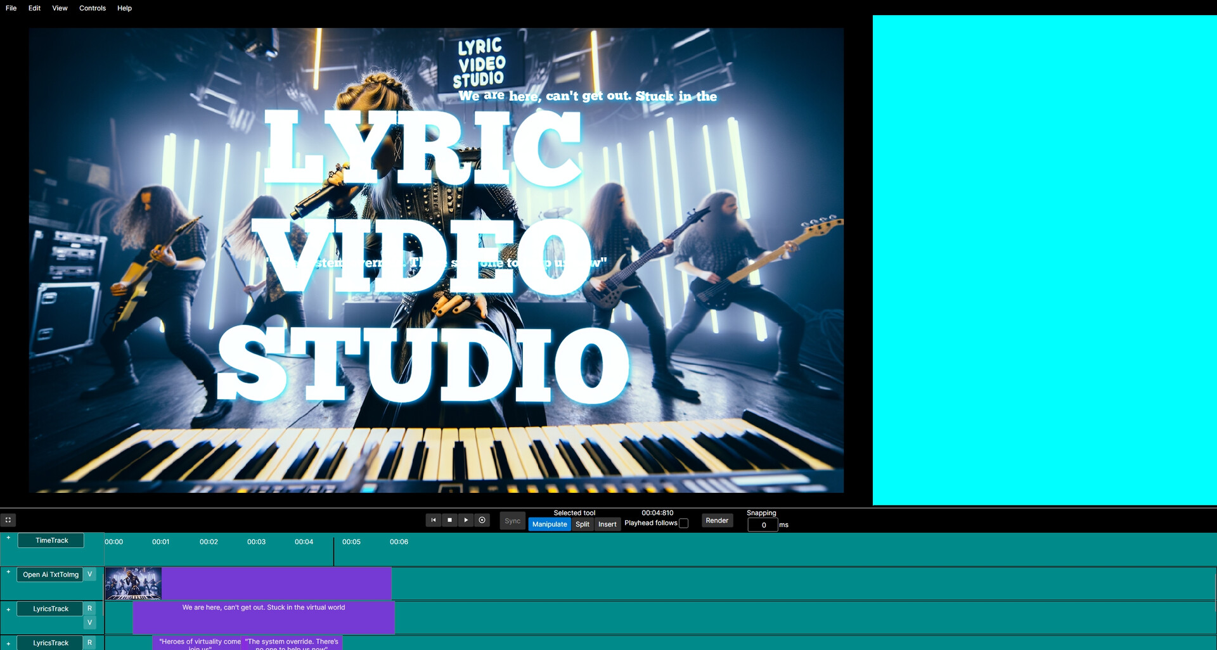Click the Snapping ms value field
The height and width of the screenshot is (650, 1217).
click(x=763, y=525)
